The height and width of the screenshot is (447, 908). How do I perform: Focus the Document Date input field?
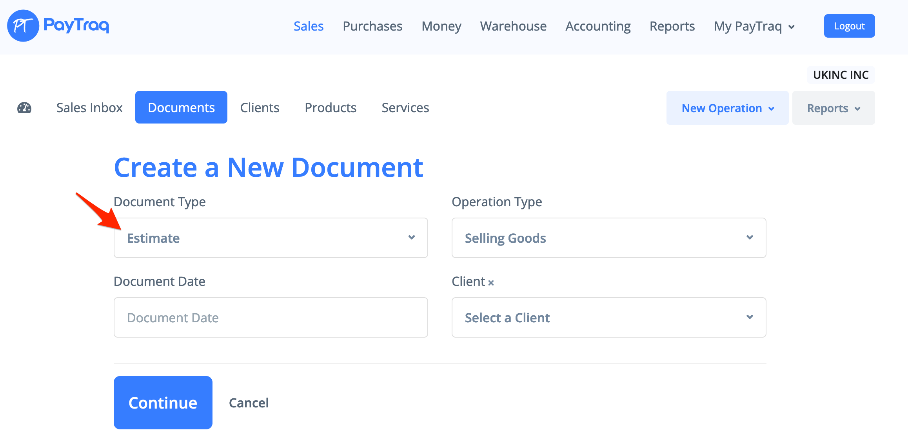pyautogui.click(x=271, y=318)
